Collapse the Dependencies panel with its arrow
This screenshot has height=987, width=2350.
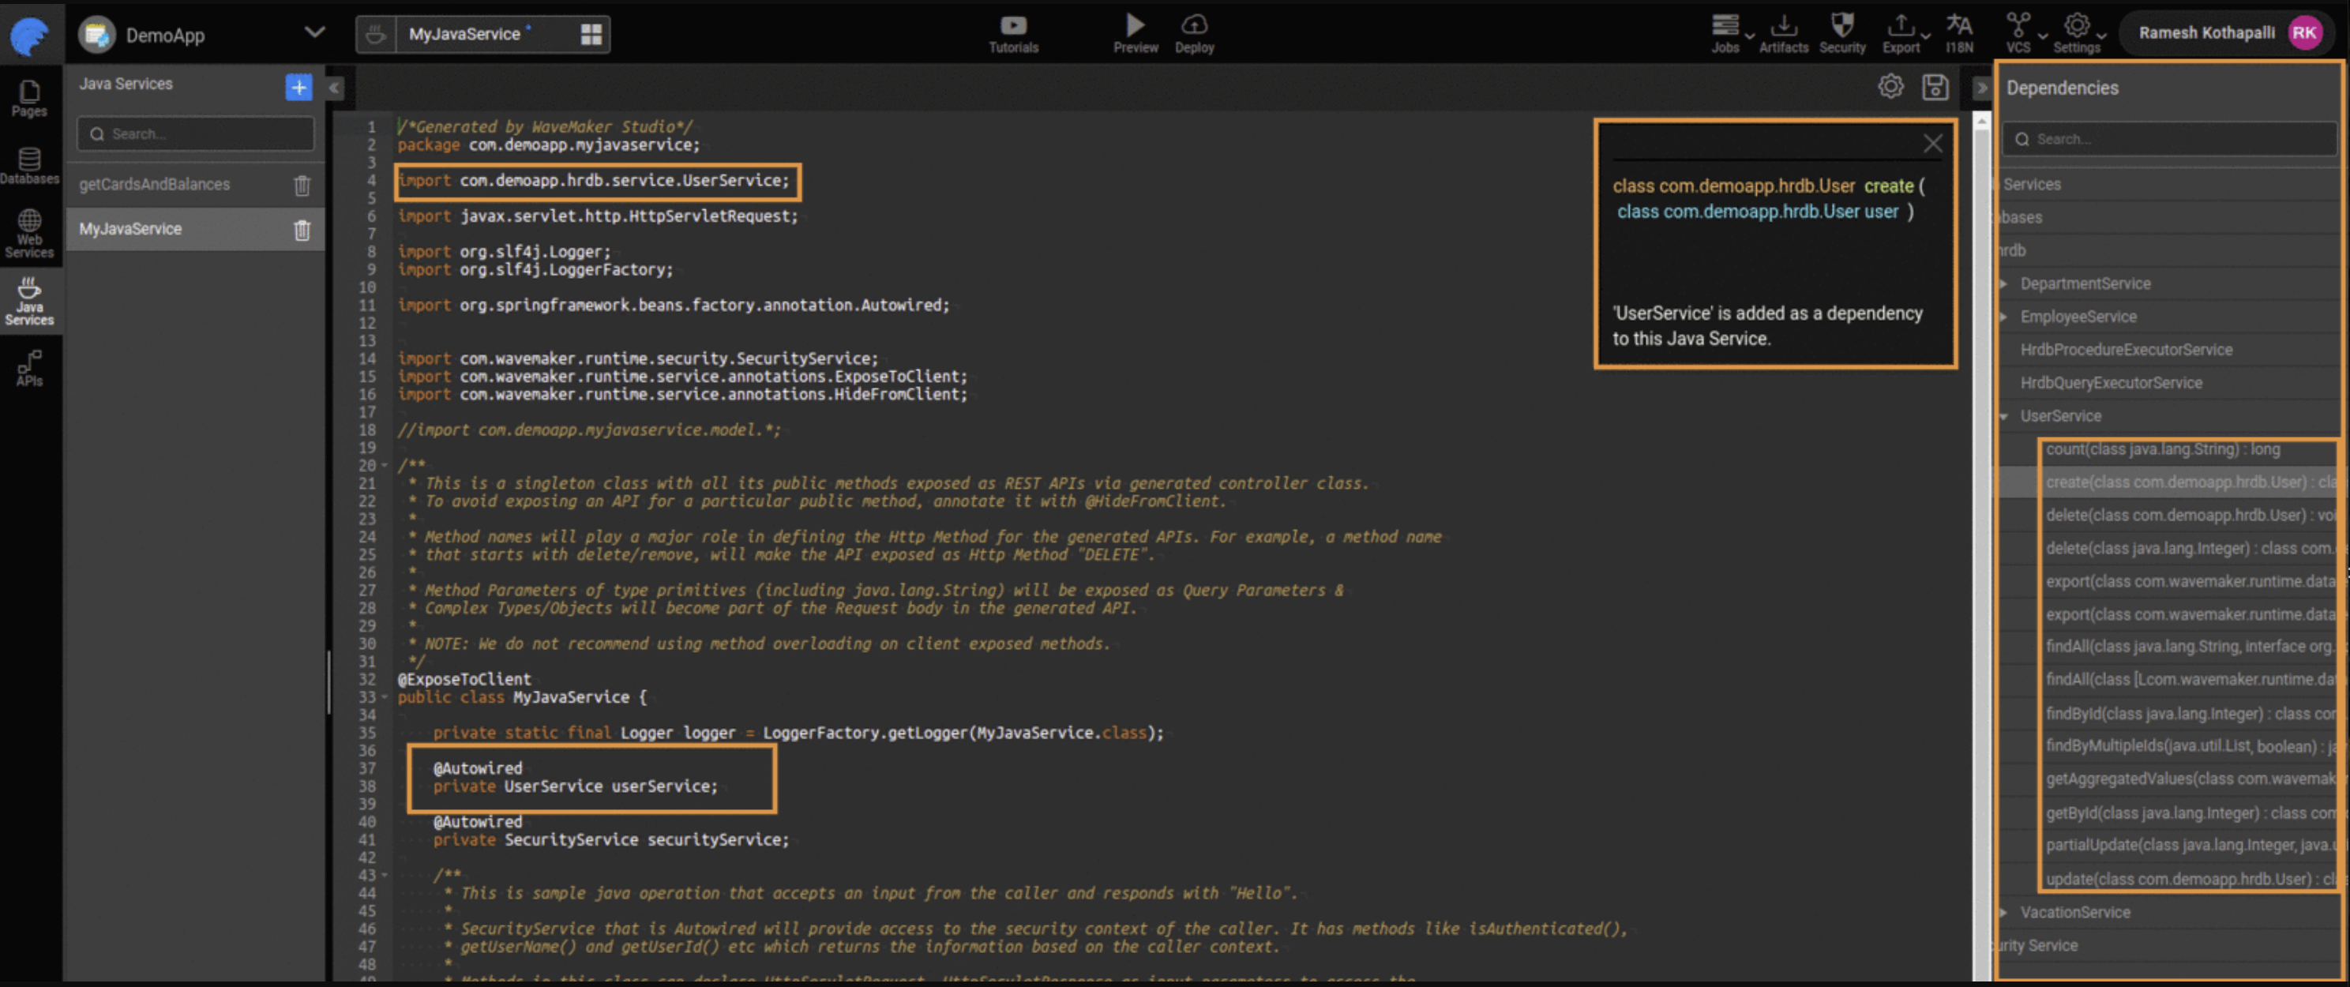tap(1980, 88)
